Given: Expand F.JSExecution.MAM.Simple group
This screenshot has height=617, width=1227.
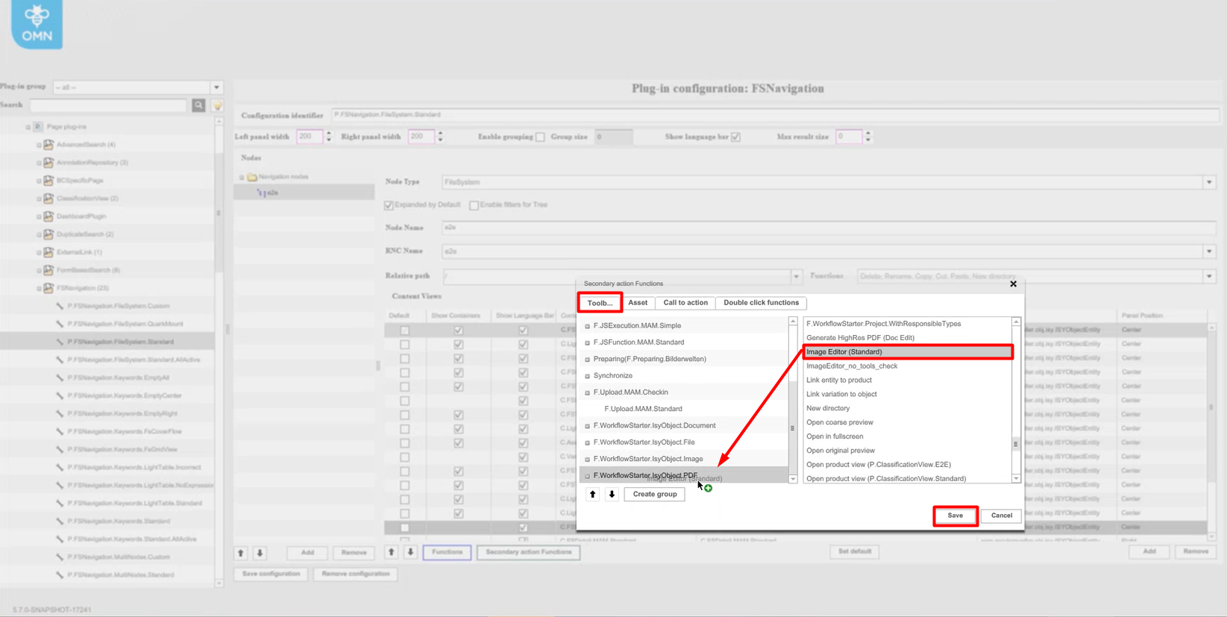Looking at the screenshot, I should tap(587, 326).
